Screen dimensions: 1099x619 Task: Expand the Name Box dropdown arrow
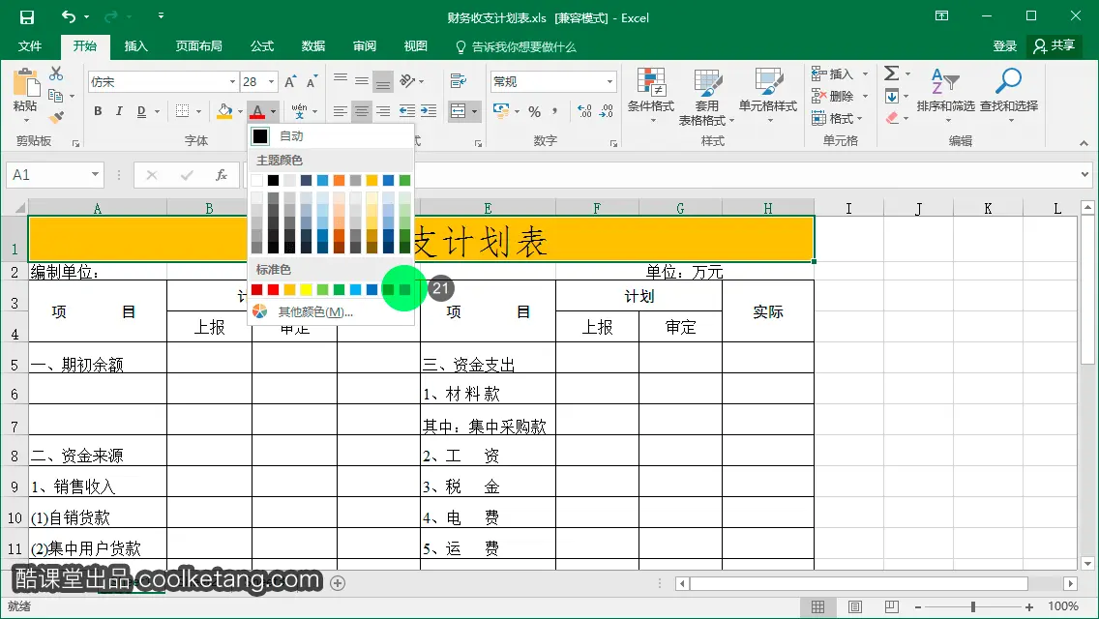click(x=95, y=174)
